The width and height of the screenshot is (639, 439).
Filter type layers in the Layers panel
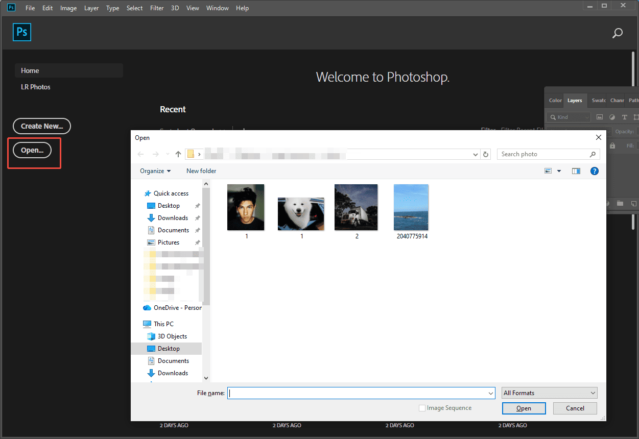625,117
